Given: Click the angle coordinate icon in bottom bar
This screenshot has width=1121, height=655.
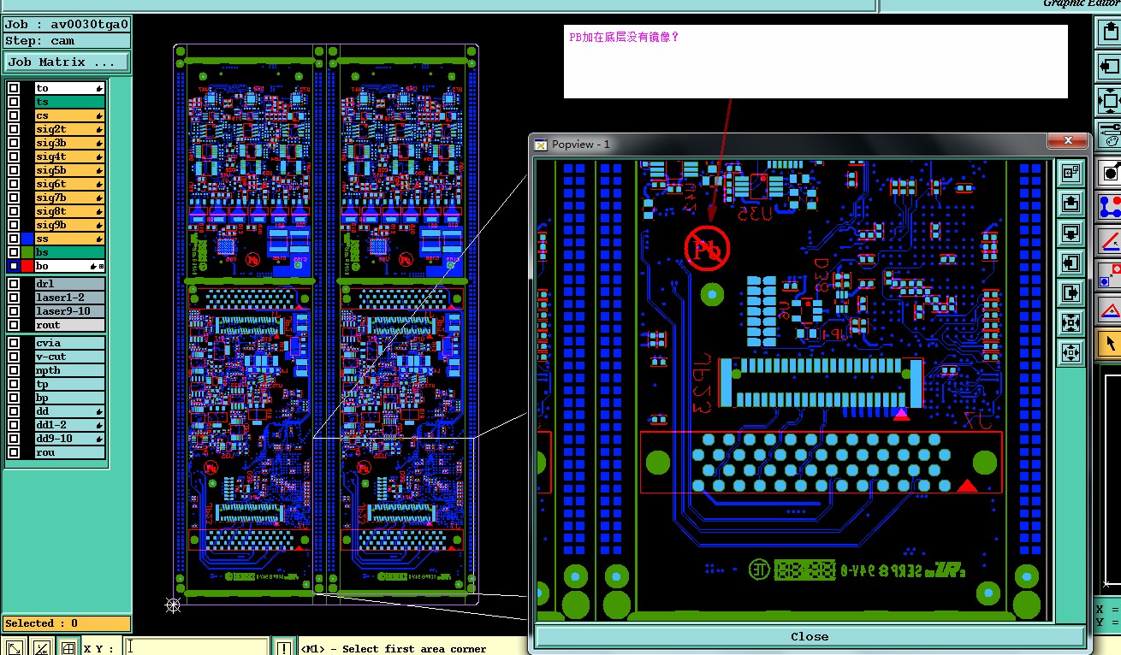Looking at the screenshot, I should (40, 647).
